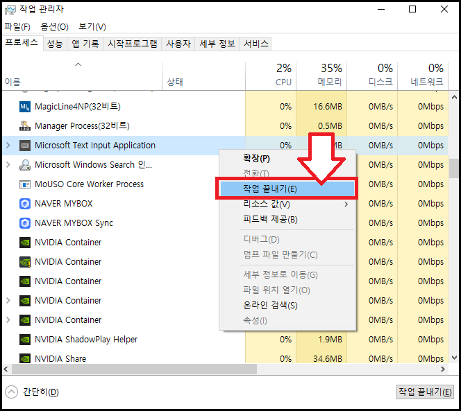Click the vertical scrollbar thumb
The height and width of the screenshot is (411, 461).
(x=454, y=168)
